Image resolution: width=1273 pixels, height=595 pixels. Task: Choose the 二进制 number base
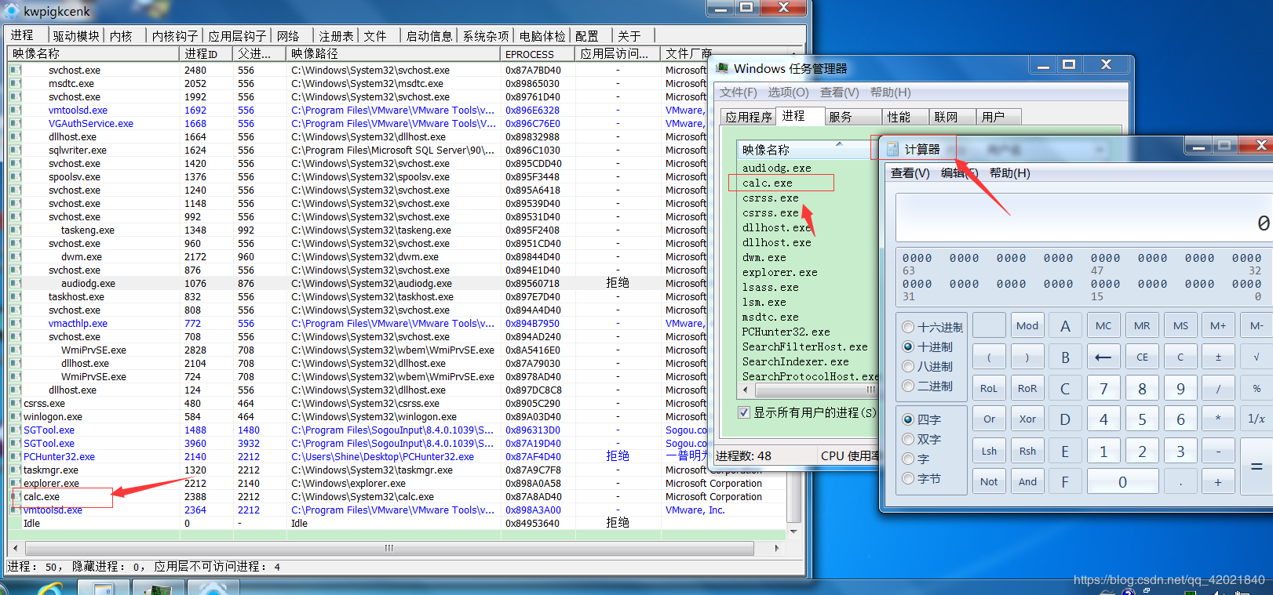(x=908, y=386)
